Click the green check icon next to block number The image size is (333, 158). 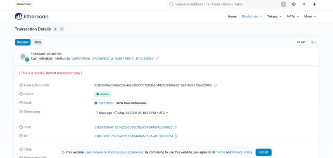pyautogui.click(x=96, y=103)
